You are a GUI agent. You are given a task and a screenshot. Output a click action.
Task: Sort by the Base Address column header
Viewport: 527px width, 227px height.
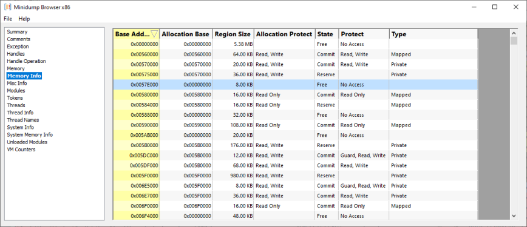pyautogui.click(x=136, y=34)
